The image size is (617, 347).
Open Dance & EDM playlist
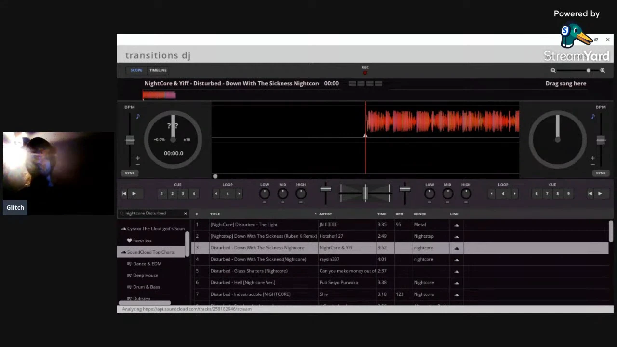click(x=144, y=264)
